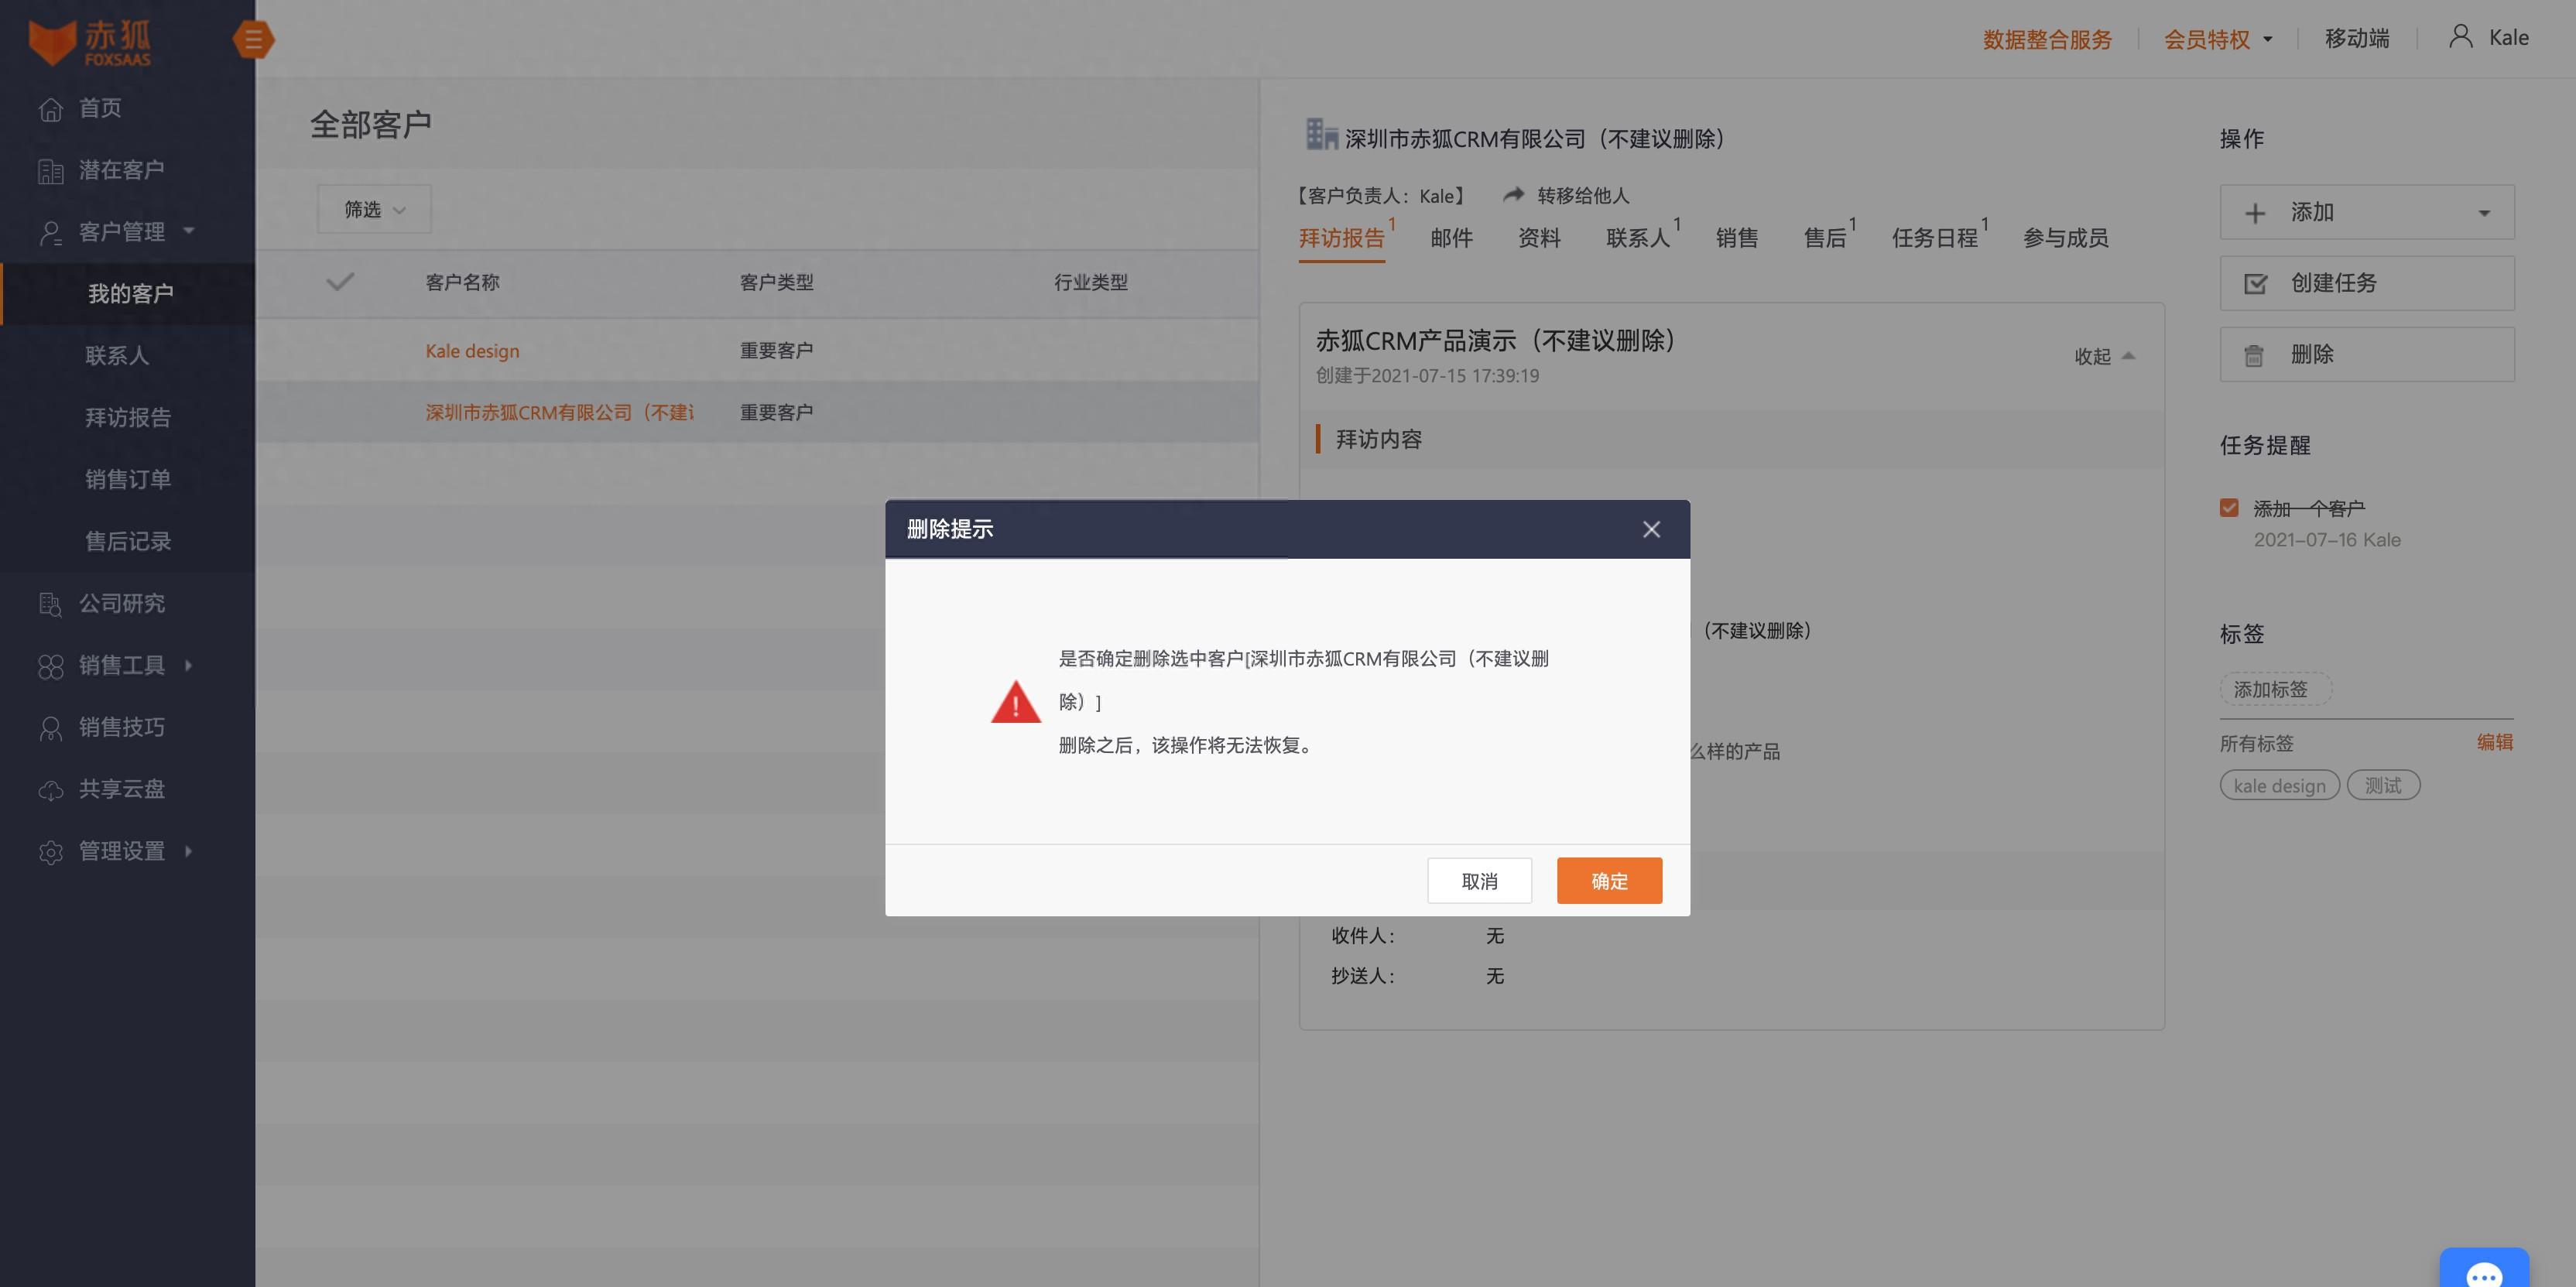The image size is (2576, 1287).
Task: Switch to the 邮件 tab
Action: 1451,238
